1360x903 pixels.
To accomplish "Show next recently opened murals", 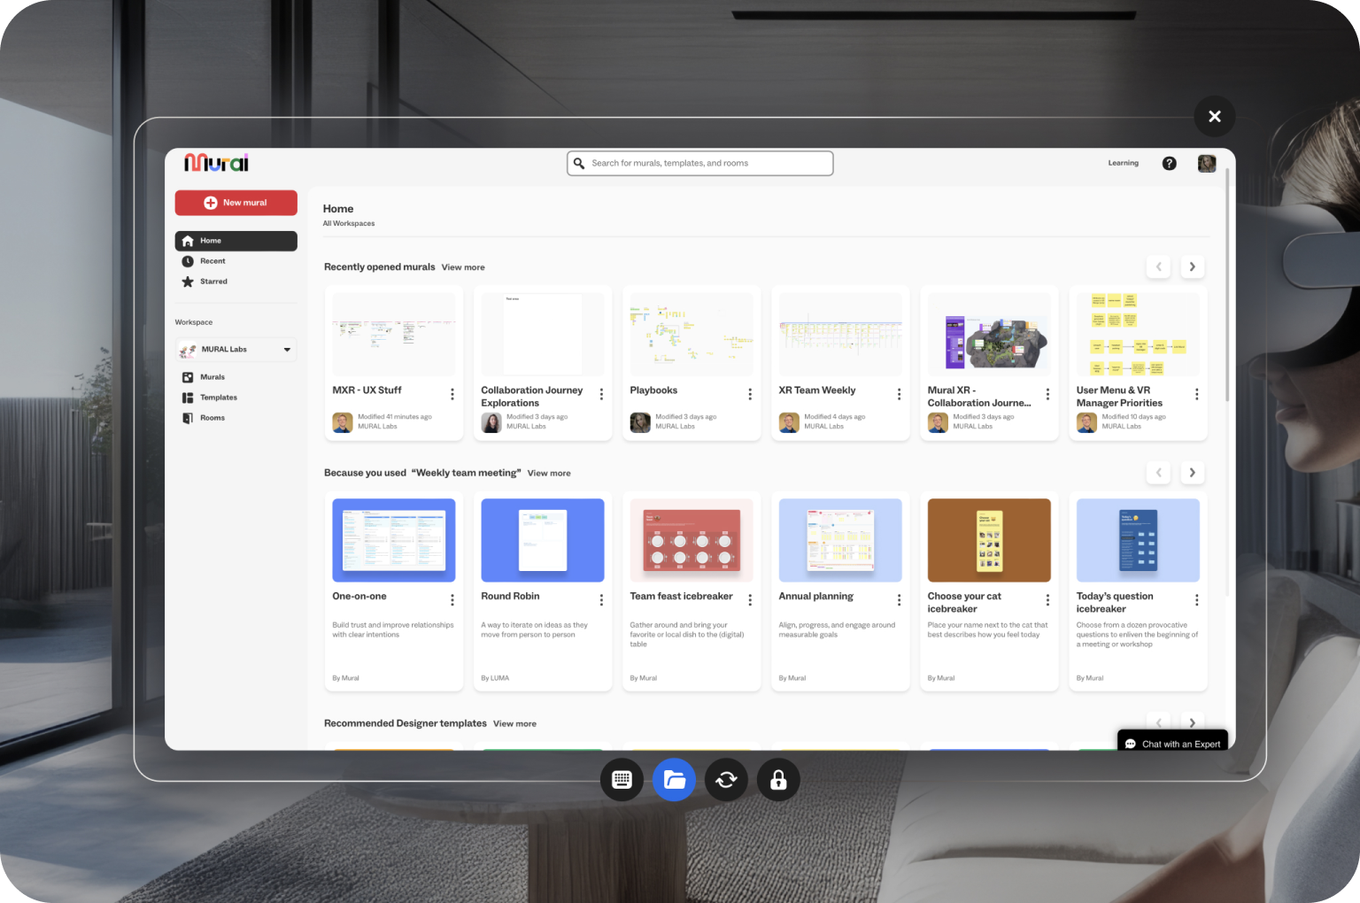I will click(x=1192, y=266).
